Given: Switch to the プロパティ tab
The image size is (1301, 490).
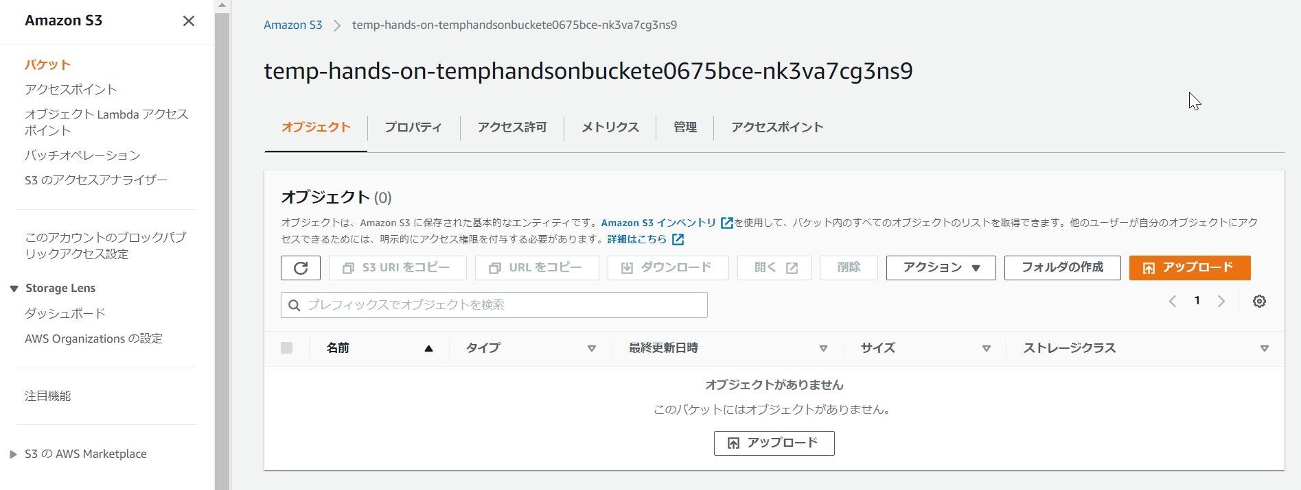Looking at the screenshot, I should (x=413, y=127).
